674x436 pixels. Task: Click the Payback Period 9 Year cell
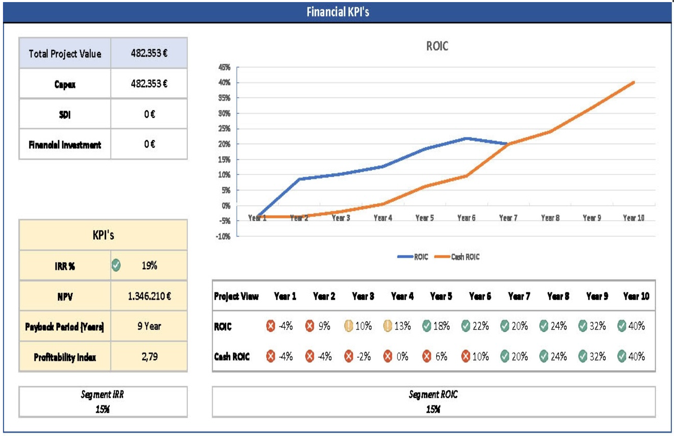click(149, 326)
